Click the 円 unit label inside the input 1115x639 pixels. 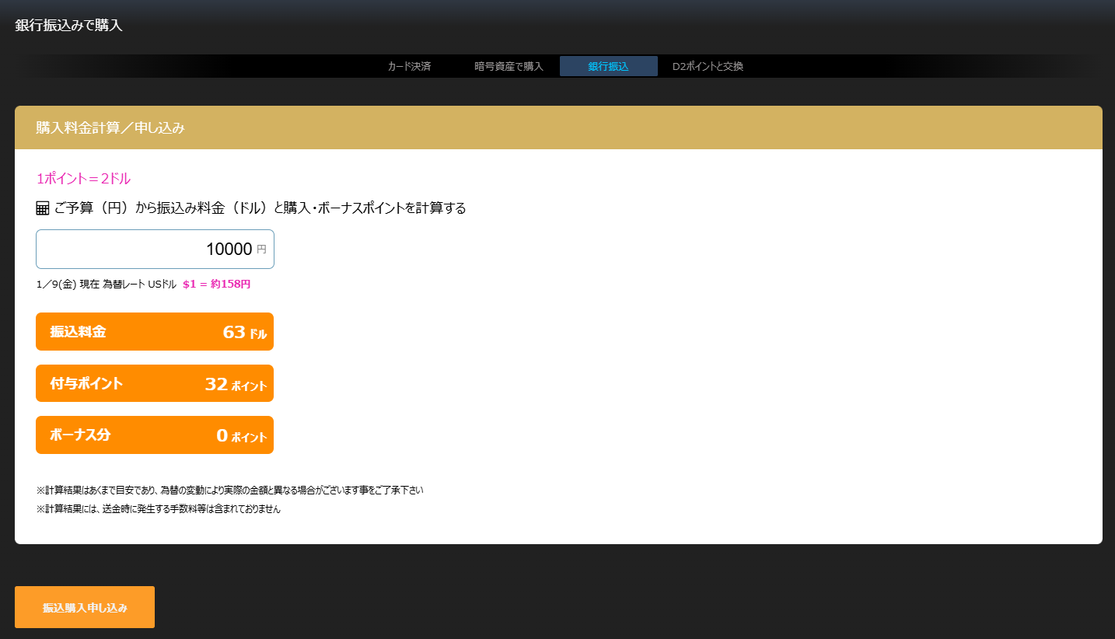click(261, 250)
